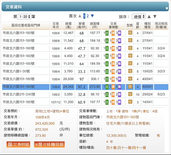Click the 型態 column header
This screenshot has width=171, height=155.
click(130, 26)
